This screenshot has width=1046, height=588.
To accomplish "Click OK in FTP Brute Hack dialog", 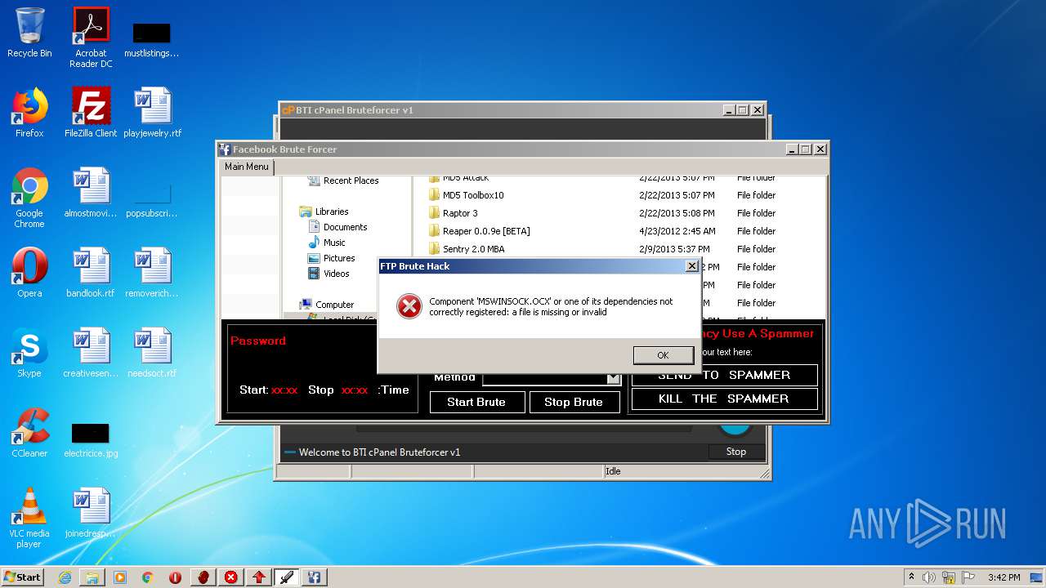I will point(663,355).
